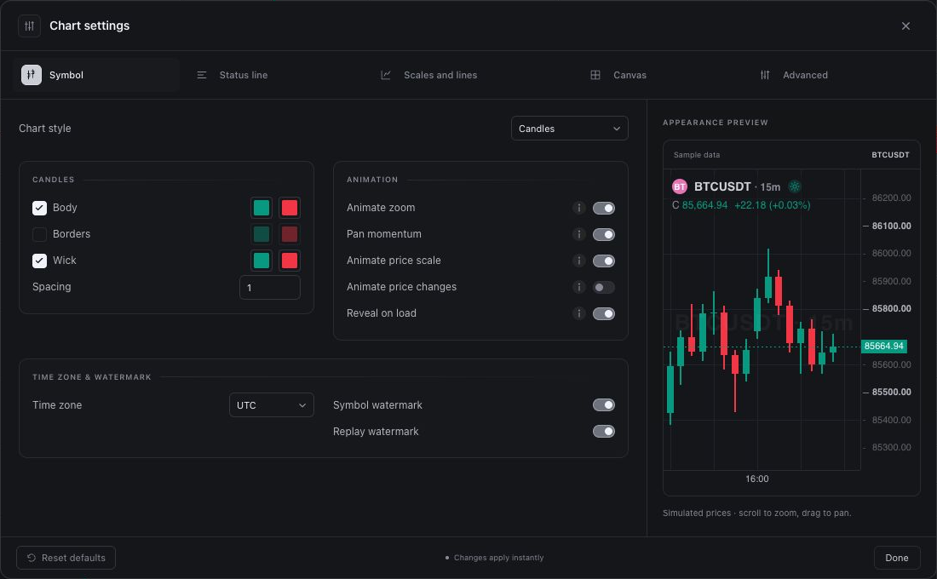The width and height of the screenshot is (937, 579).
Task: Pick the Wick down red color swatch
Action: pos(290,261)
